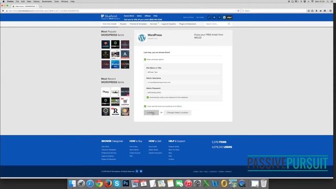Open the letter A theme thumbnail
336x189 pixels.
pyautogui.click(x=125, y=55)
